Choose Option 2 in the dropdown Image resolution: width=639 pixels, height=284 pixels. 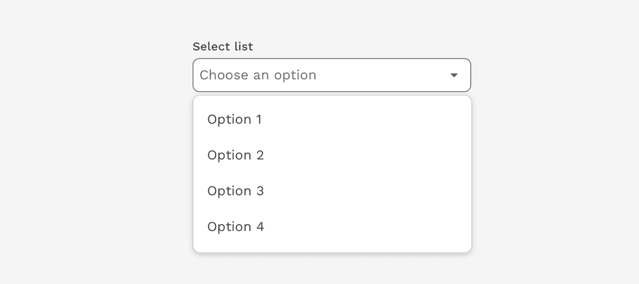click(x=236, y=155)
